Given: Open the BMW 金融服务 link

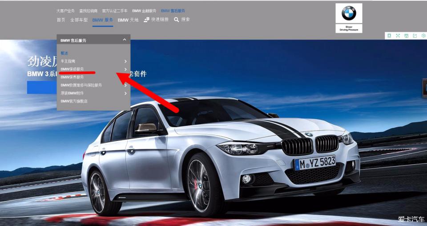Looking at the screenshot, I should 144,11.
